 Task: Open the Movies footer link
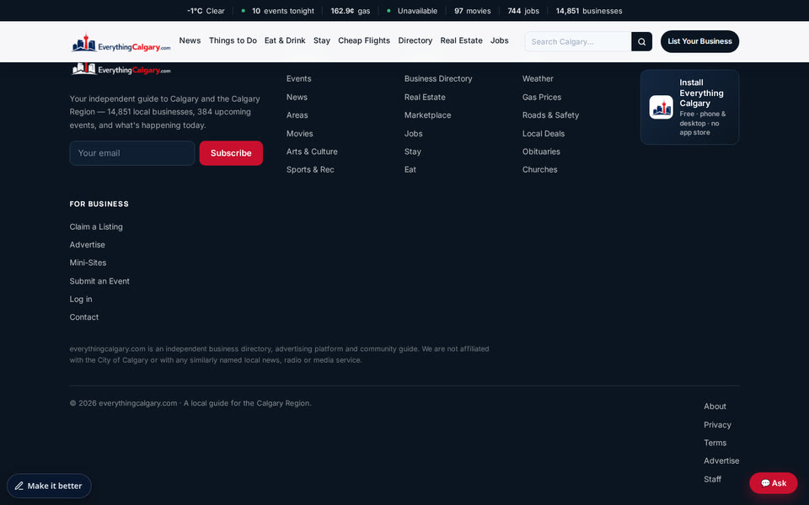[x=300, y=134]
